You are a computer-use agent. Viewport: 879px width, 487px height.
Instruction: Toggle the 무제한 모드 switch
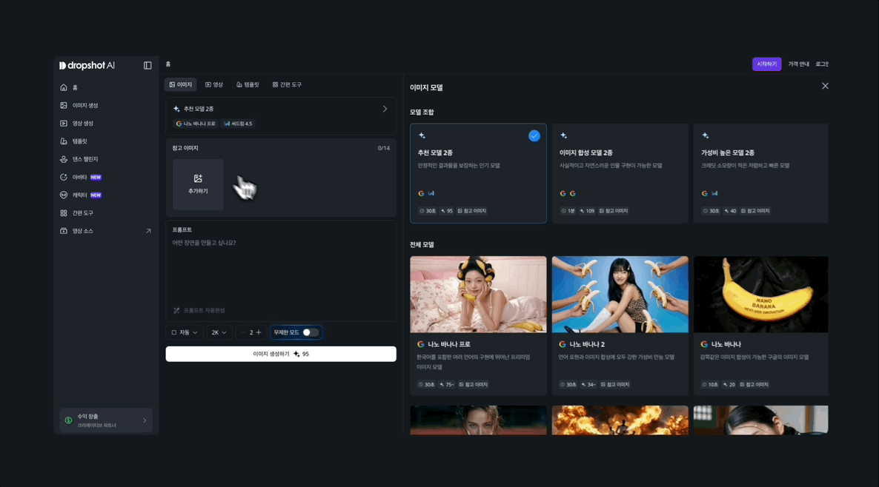coord(311,332)
